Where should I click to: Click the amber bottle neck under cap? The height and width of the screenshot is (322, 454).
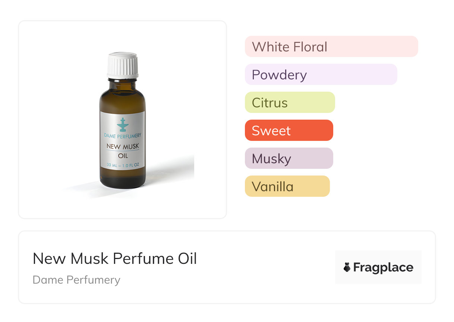click(x=123, y=82)
